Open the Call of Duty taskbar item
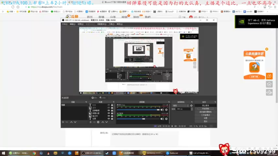Viewport: 278px width, 156px height. (199, 153)
